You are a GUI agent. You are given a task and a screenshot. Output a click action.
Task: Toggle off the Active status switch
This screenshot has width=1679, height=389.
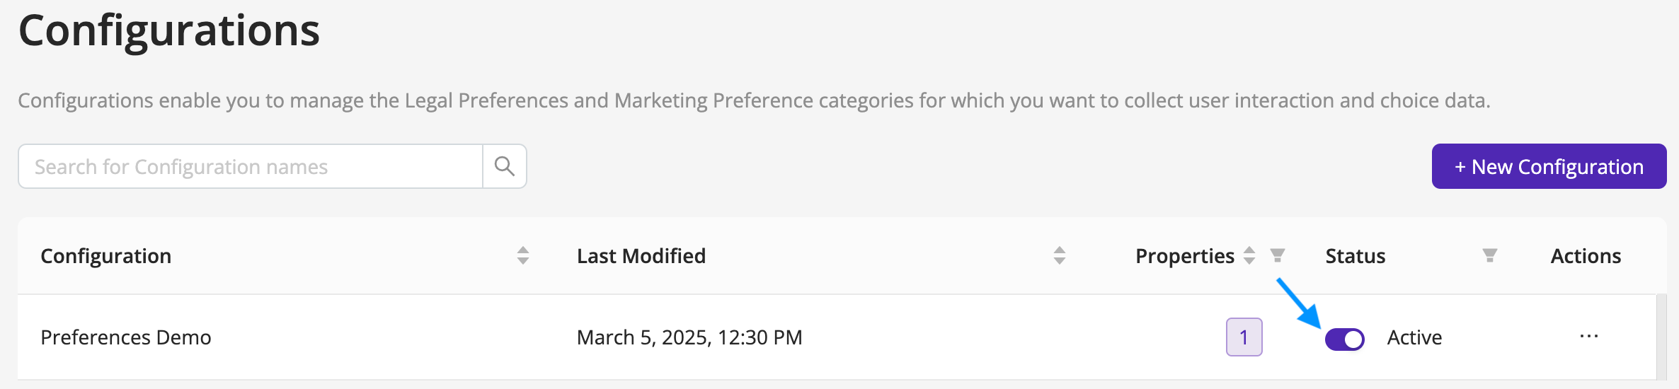pos(1345,339)
